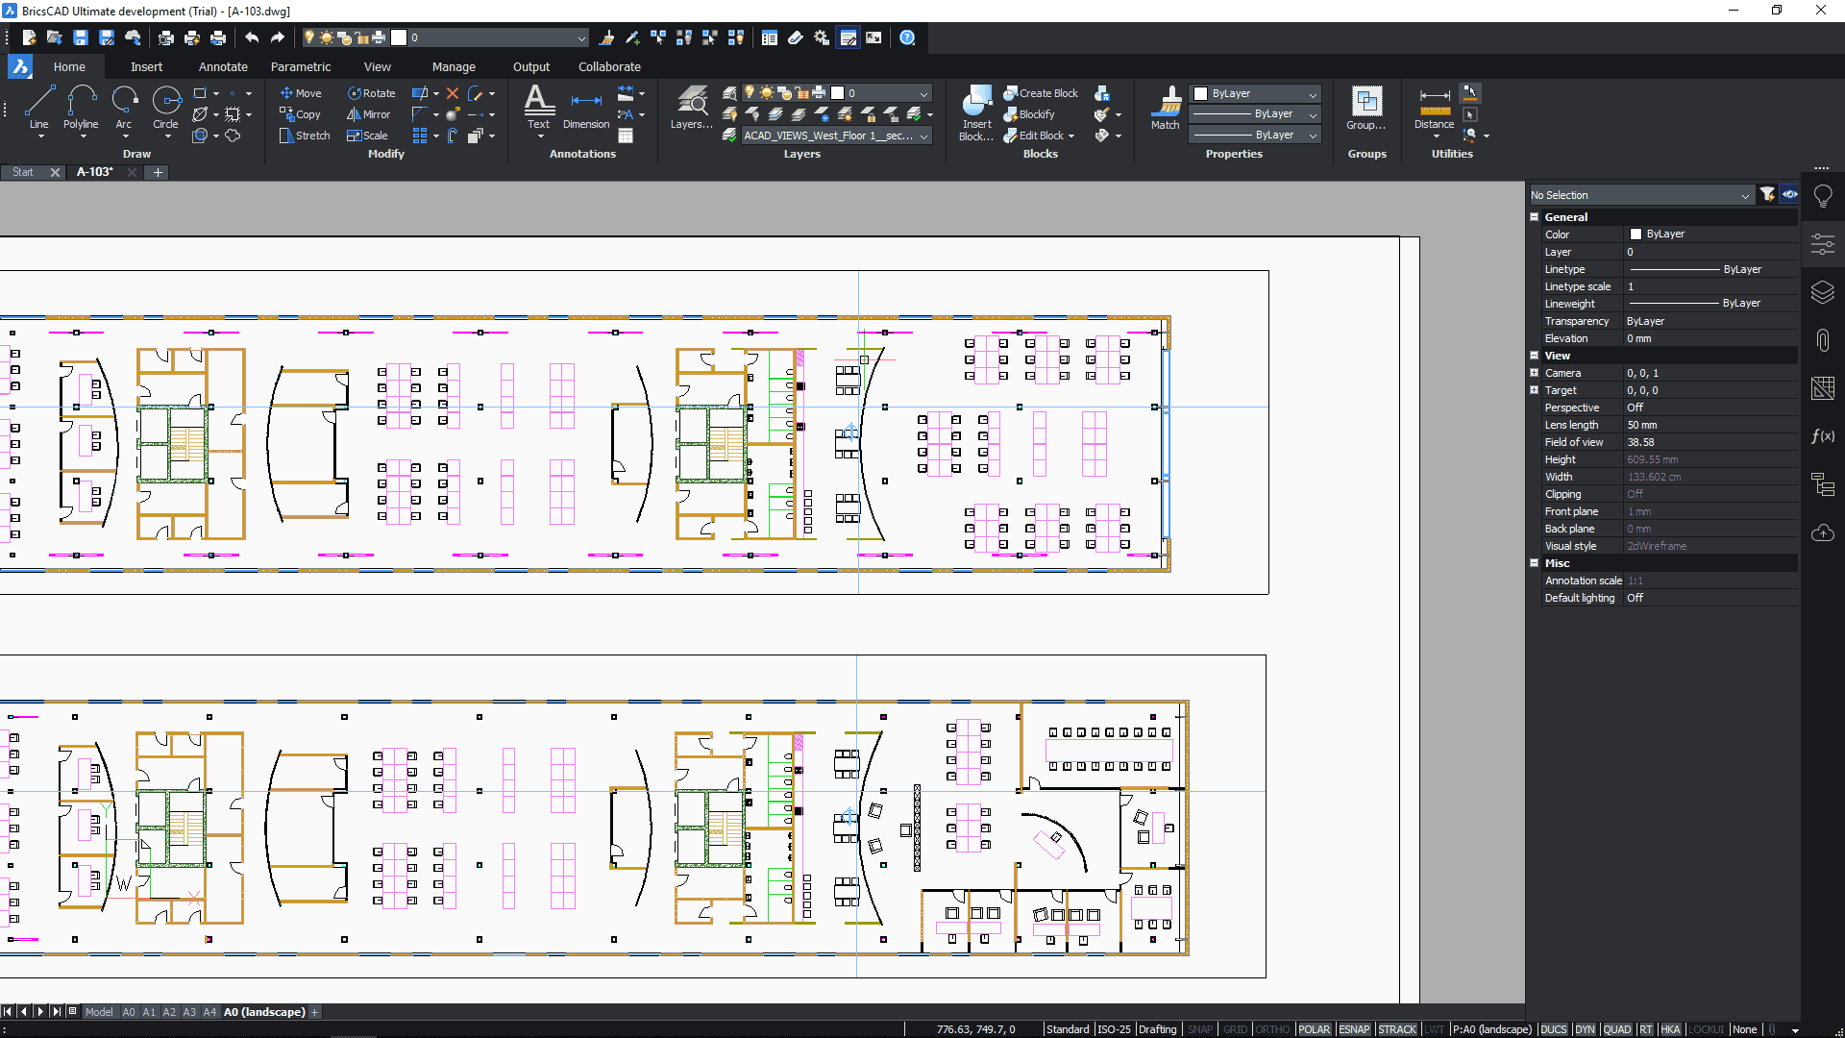The height and width of the screenshot is (1038, 1845).
Task: Toggle ORTHO mode in status bar
Action: click(x=1272, y=1029)
